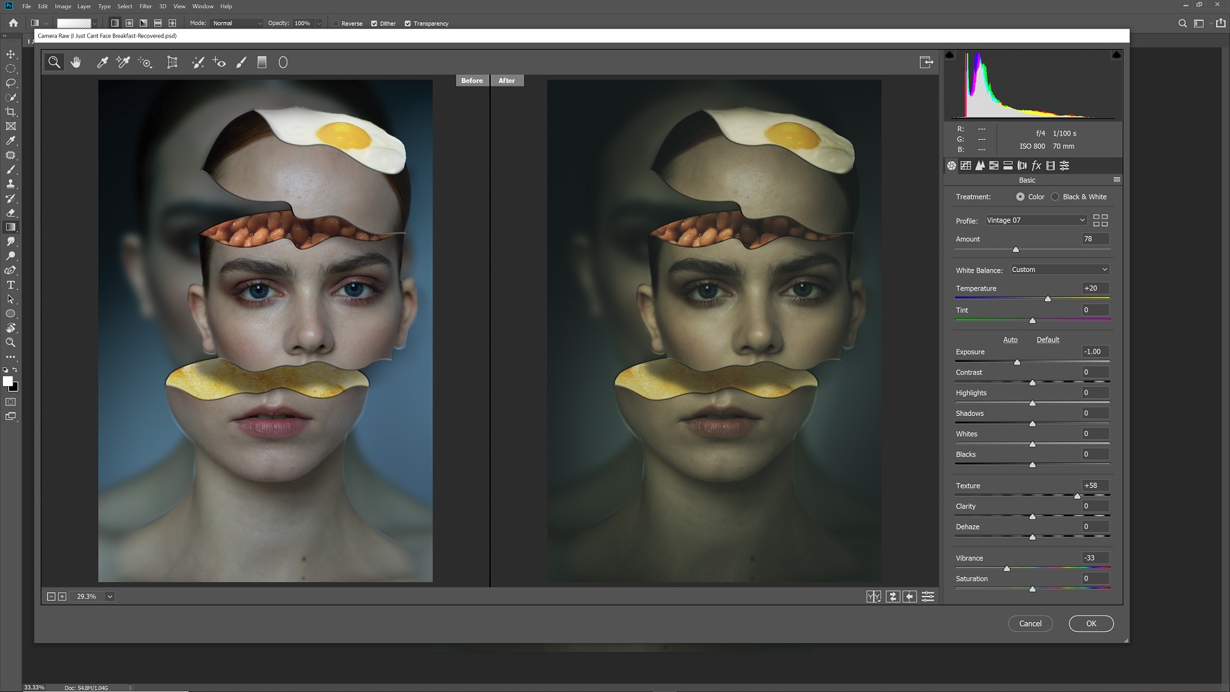Screen dimensions: 1230x692
Task: Enable the Reverse checkbox
Action: pyautogui.click(x=336, y=24)
